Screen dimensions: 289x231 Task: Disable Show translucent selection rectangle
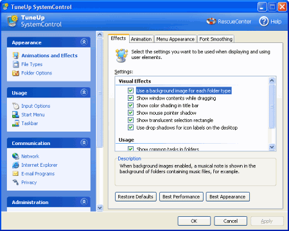(130, 120)
